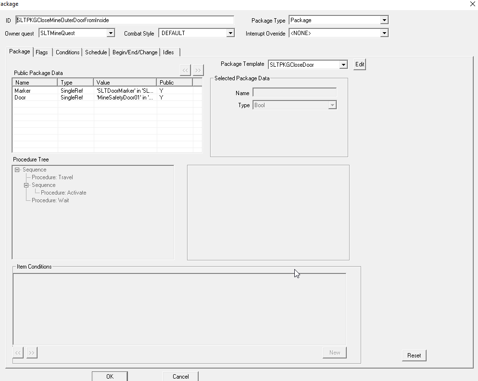The width and height of the screenshot is (478, 381).
Task: Click inside the Item Conditions list
Action: pyautogui.click(x=179, y=309)
